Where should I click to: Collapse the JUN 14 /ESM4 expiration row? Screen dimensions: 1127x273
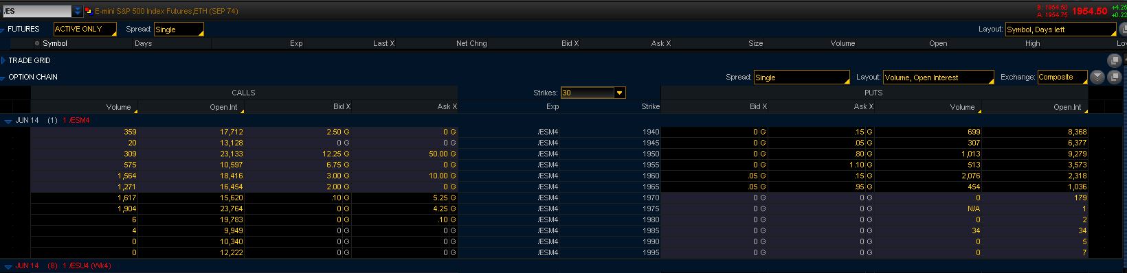point(8,121)
